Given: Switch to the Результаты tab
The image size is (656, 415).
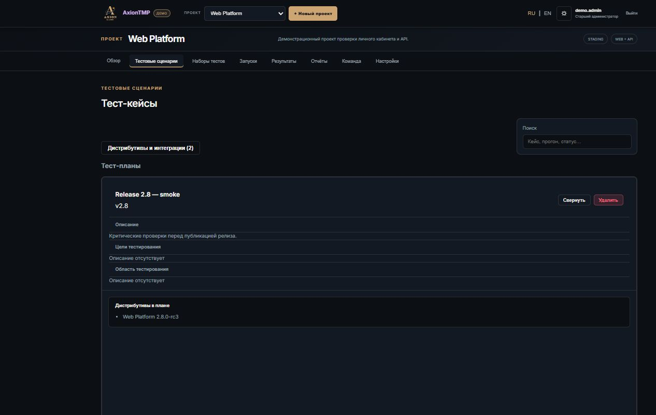Looking at the screenshot, I should point(284,61).
